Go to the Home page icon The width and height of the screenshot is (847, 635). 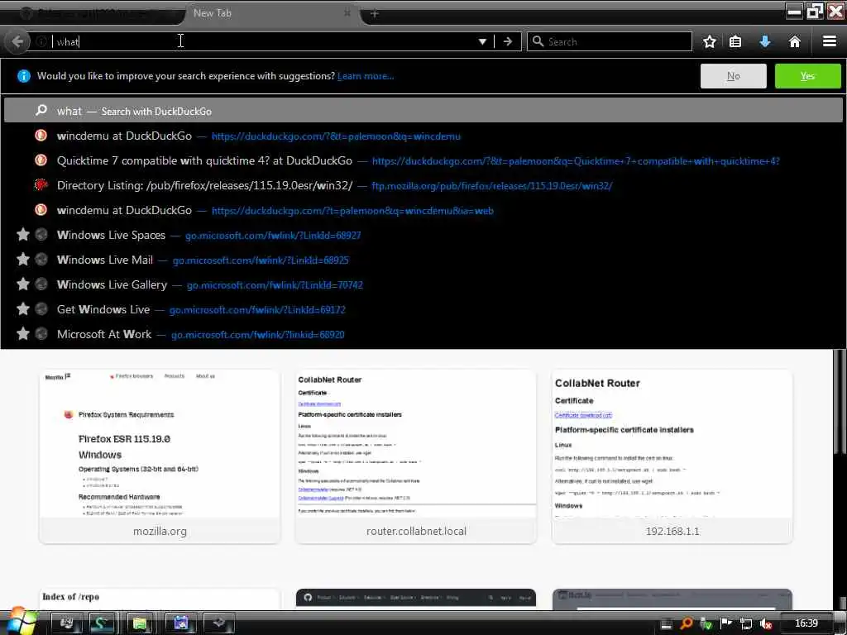point(795,41)
